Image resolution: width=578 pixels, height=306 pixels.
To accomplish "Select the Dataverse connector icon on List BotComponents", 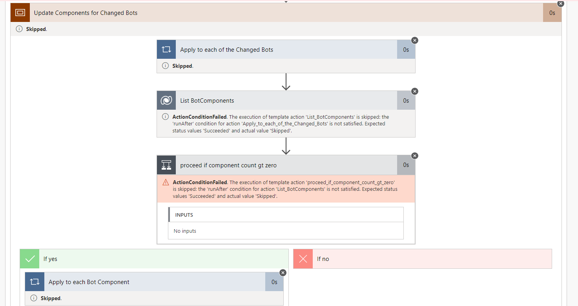I will (x=166, y=100).
